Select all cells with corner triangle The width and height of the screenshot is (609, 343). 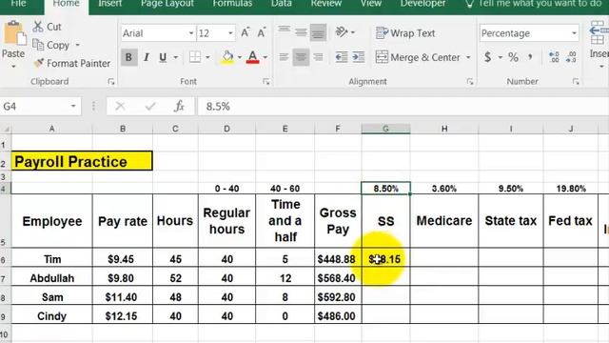coord(6,129)
